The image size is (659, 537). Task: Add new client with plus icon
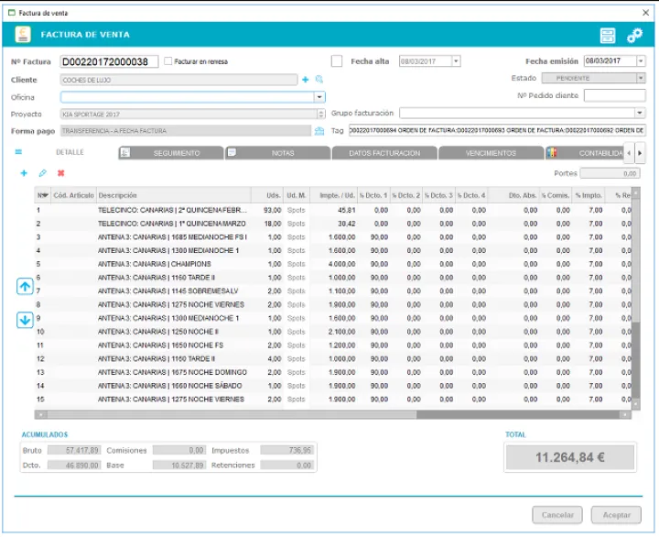click(x=306, y=80)
